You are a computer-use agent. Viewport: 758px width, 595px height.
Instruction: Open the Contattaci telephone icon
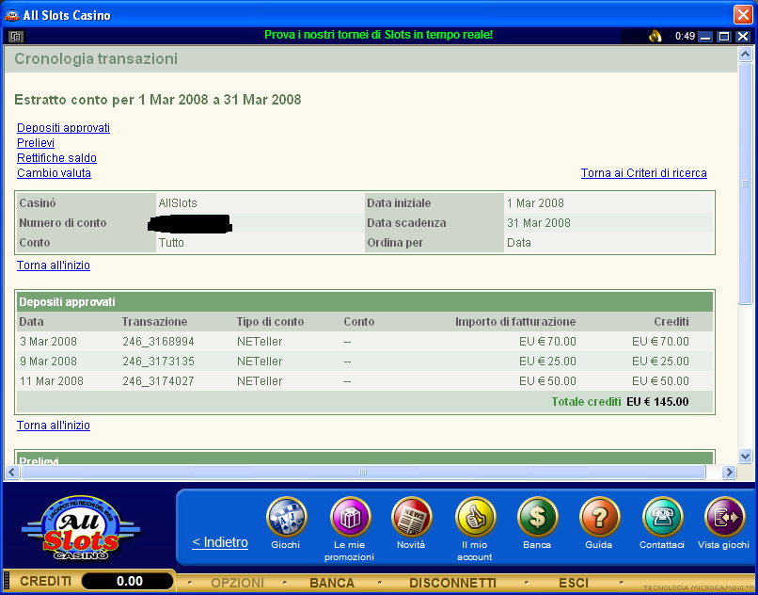click(x=662, y=517)
